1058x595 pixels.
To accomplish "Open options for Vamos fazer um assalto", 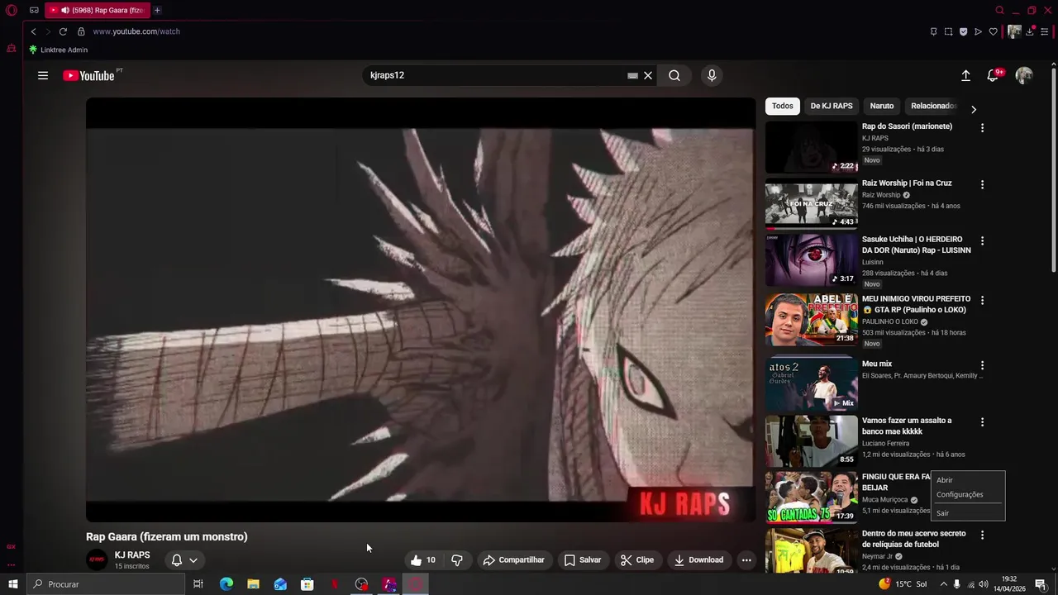I will [x=982, y=422].
